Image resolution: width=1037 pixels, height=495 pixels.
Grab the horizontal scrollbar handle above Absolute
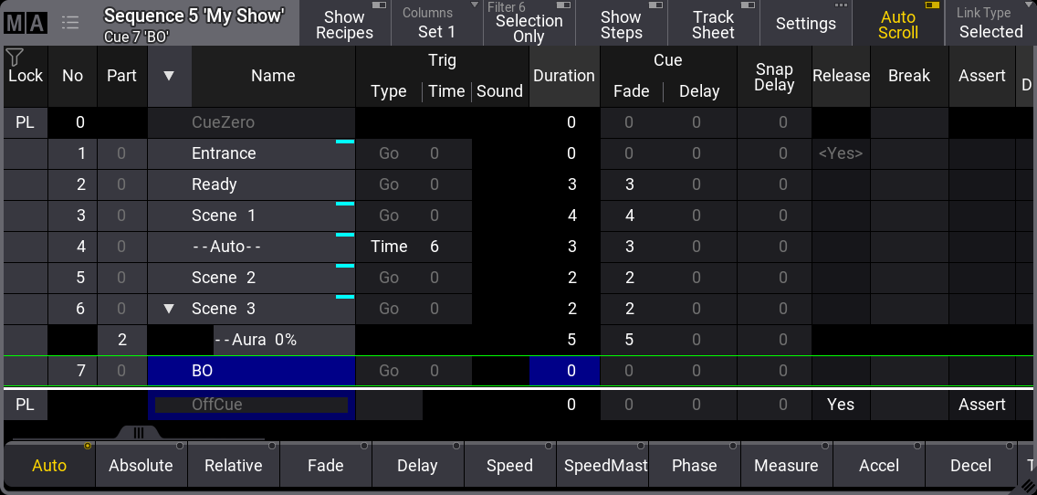click(139, 433)
